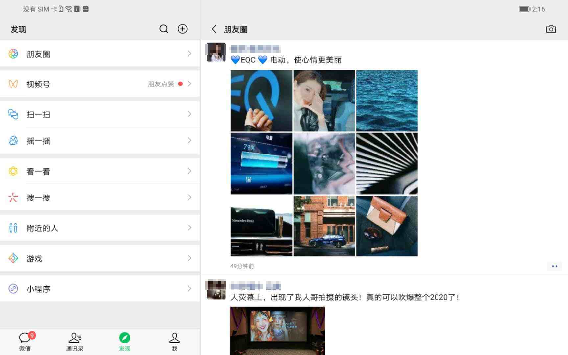The height and width of the screenshot is (355, 568).
Task: Open the blurry glass close-up photo
Action: point(324,163)
